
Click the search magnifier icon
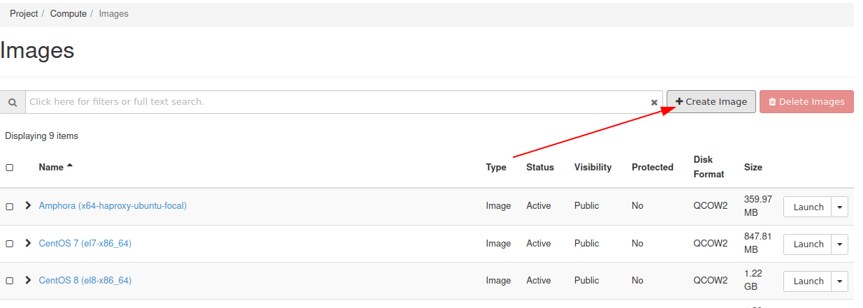(13, 102)
